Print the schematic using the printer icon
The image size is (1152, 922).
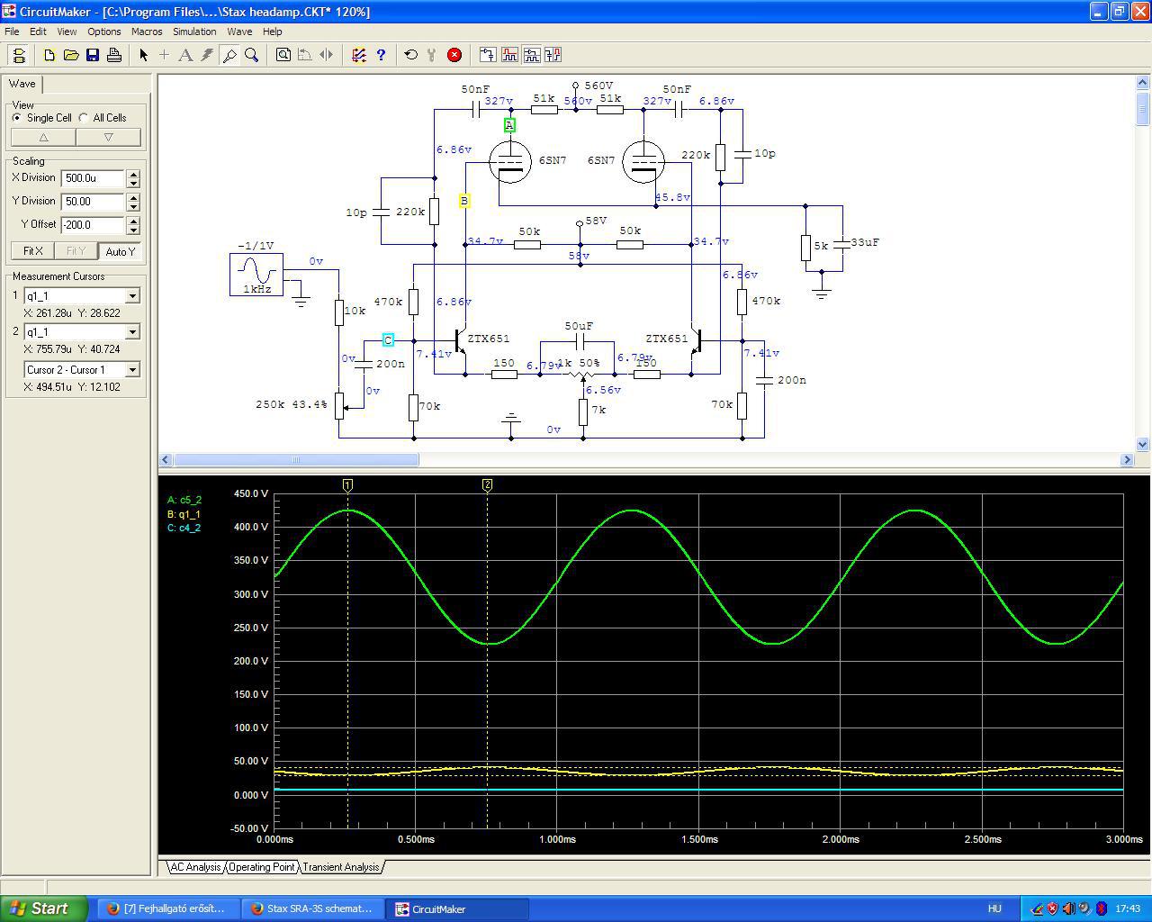(x=114, y=55)
